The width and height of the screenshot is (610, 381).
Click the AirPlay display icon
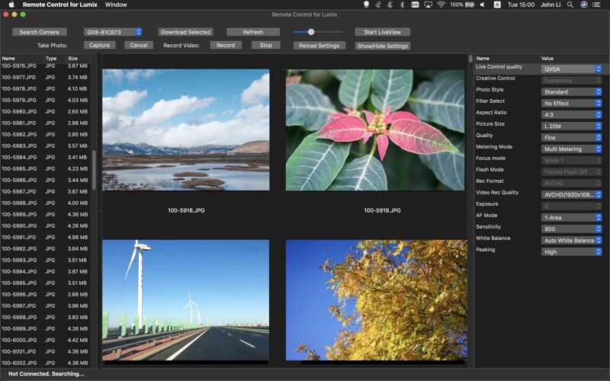click(x=428, y=5)
